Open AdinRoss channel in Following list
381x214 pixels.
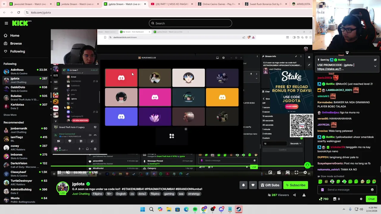click(x=25, y=71)
